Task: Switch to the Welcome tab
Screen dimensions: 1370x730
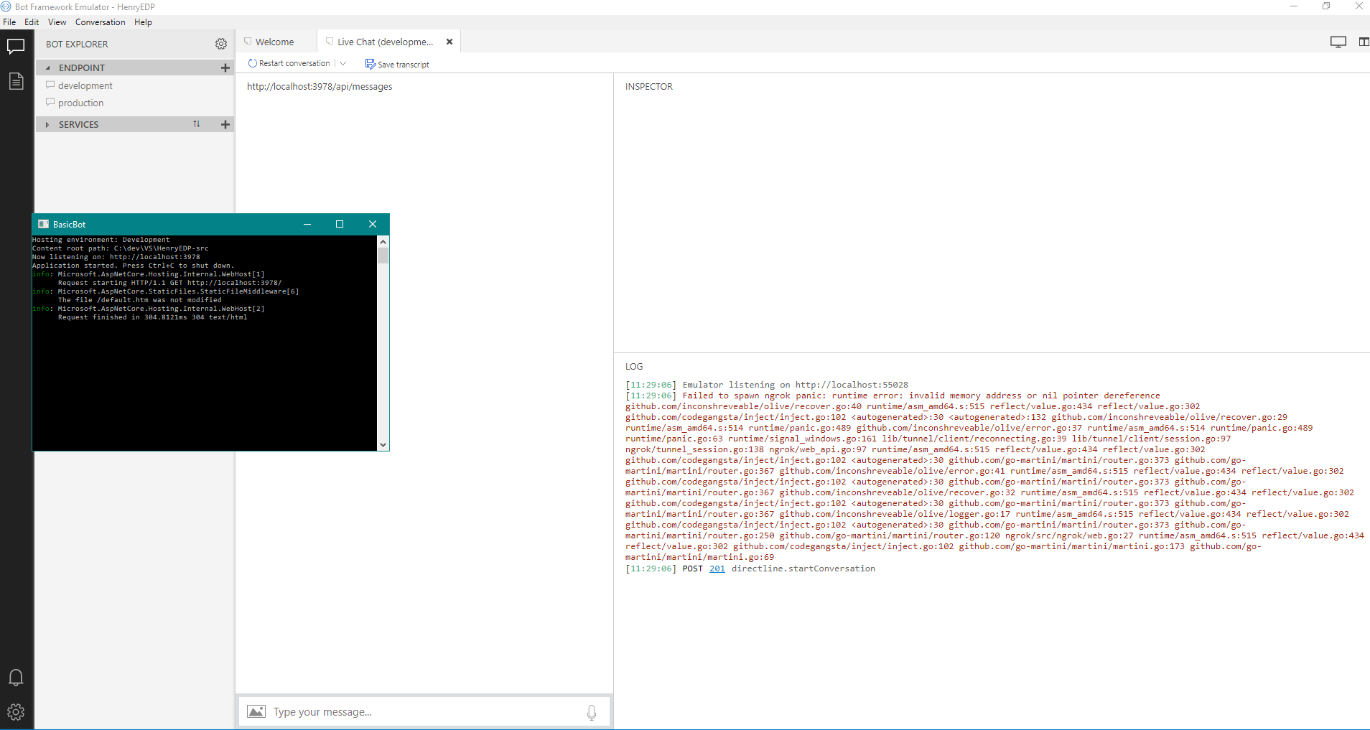Action: tap(274, 41)
